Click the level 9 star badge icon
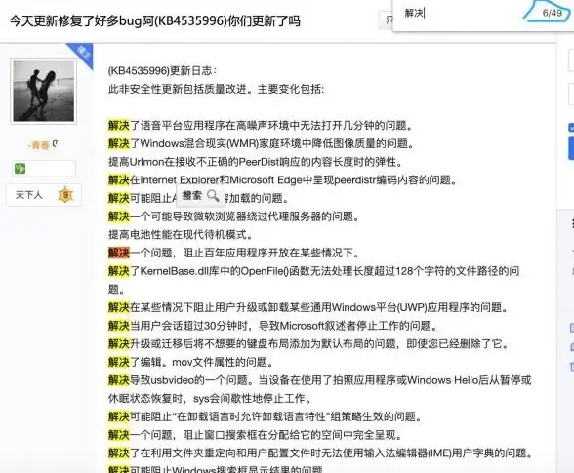Image resolution: width=574 pixels, height=473 pixels. (66, 195)
